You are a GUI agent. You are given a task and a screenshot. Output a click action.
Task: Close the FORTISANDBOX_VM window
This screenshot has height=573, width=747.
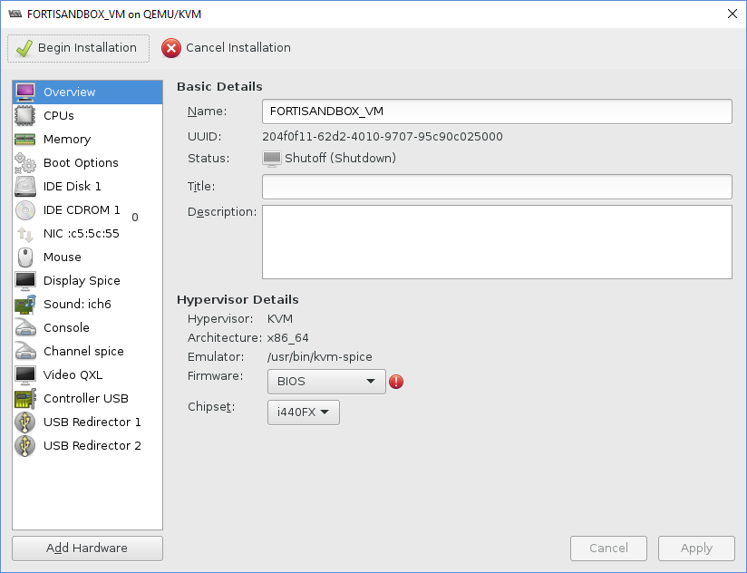pyautogui.click(x=732, y=14)
